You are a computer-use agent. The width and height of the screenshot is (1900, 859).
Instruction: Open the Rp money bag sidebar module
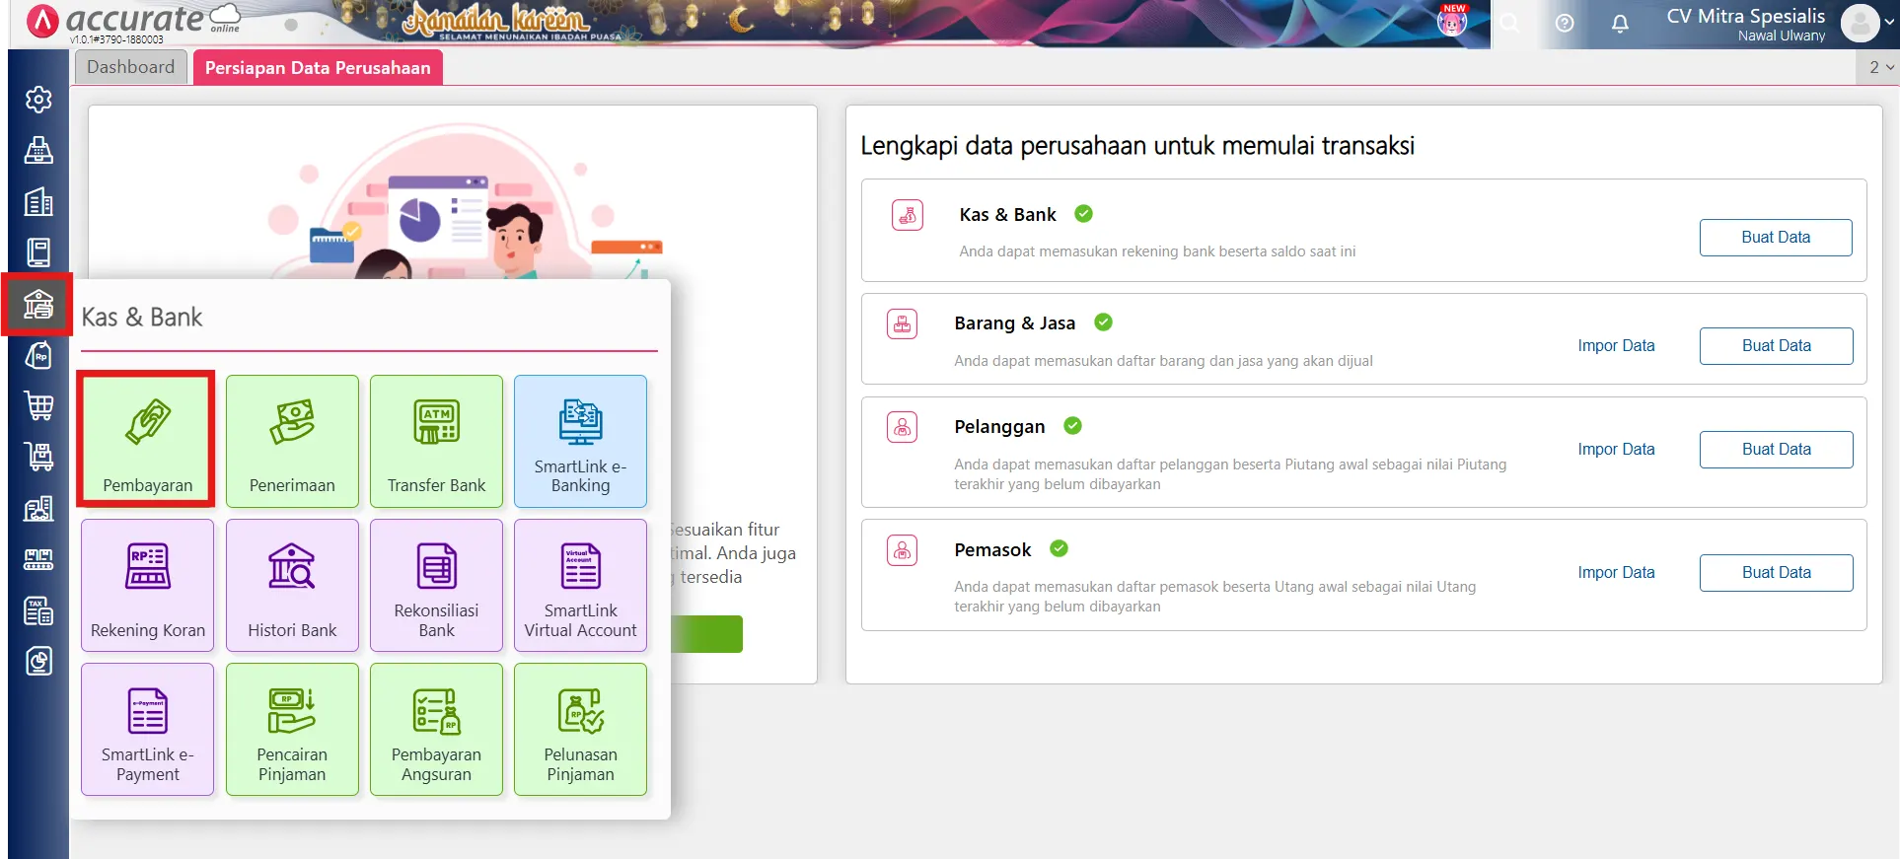click(x=38, y=355)
